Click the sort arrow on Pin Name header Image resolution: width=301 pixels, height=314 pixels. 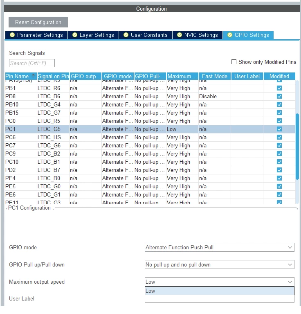click(x=34, y=75)
